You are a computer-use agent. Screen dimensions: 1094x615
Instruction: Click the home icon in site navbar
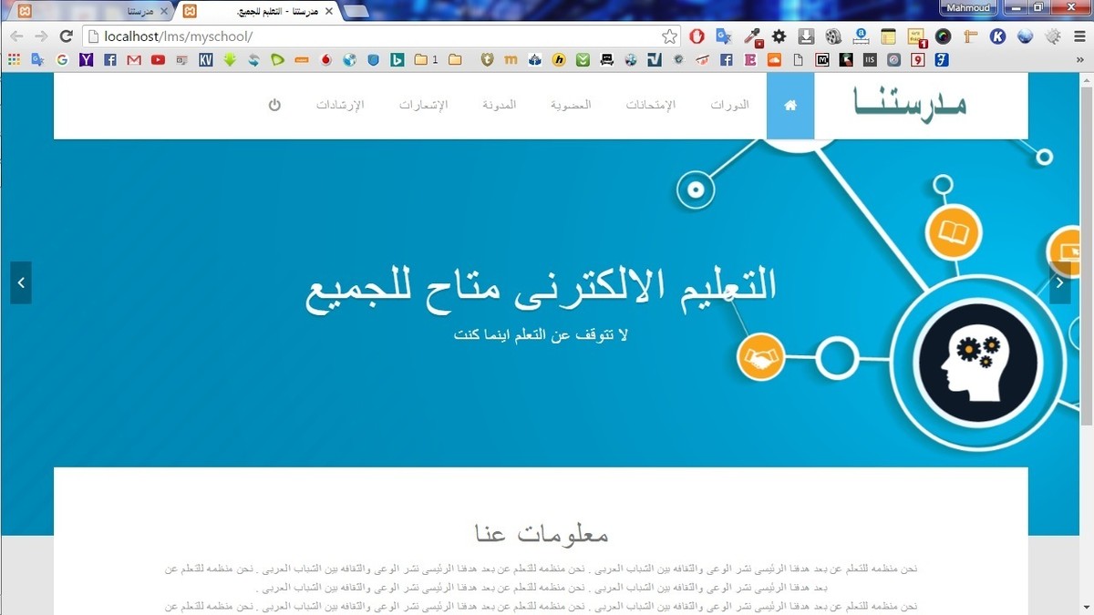pos(790,106)
